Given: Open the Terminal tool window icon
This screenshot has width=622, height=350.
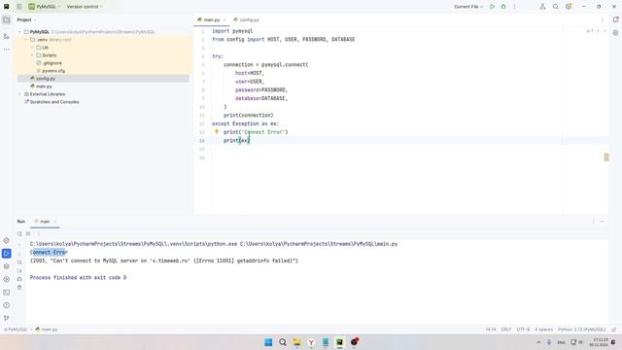Looking at the screenshot, I should [x=7, y=293].
